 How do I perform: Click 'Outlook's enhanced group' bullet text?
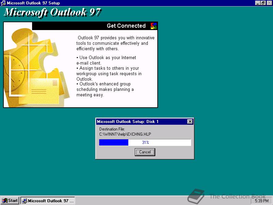(x=105, y=89)
